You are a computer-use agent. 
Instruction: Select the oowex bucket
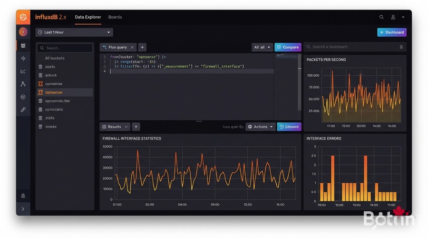(x=65, y=127)
